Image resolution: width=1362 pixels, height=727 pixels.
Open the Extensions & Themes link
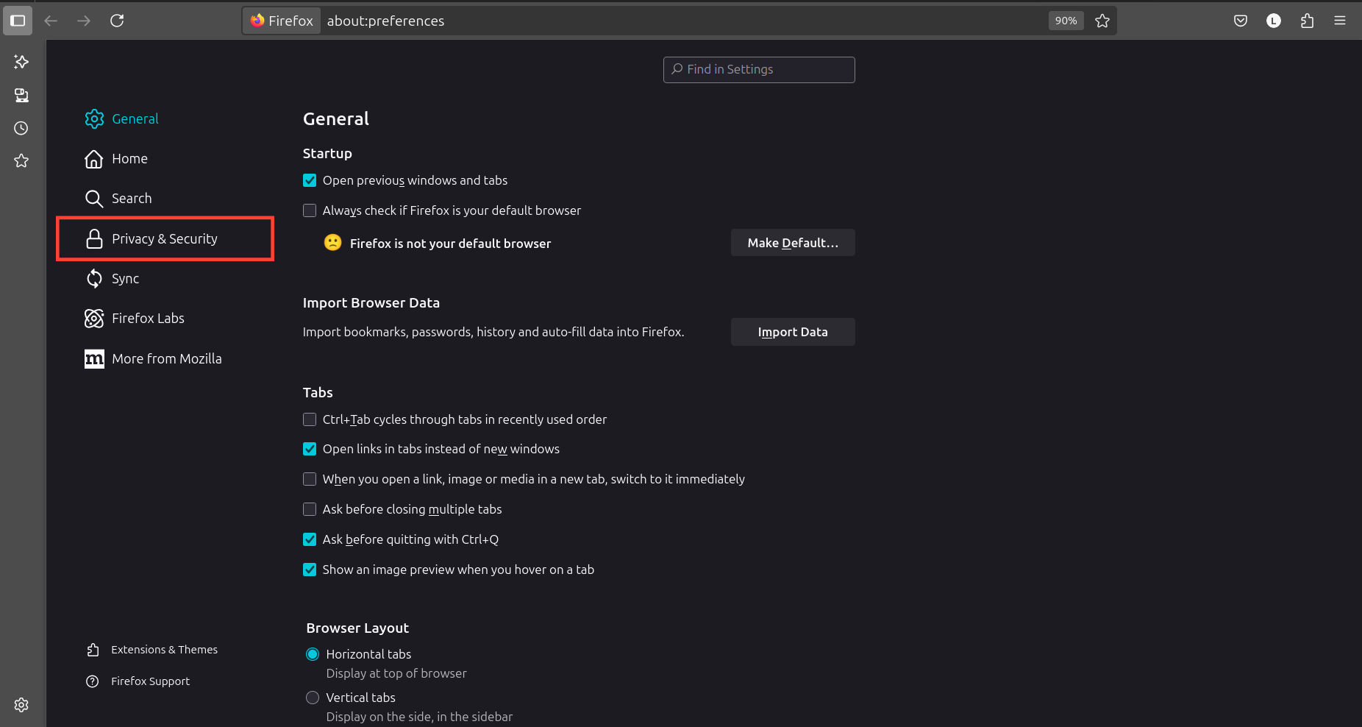tap(152, 650)
